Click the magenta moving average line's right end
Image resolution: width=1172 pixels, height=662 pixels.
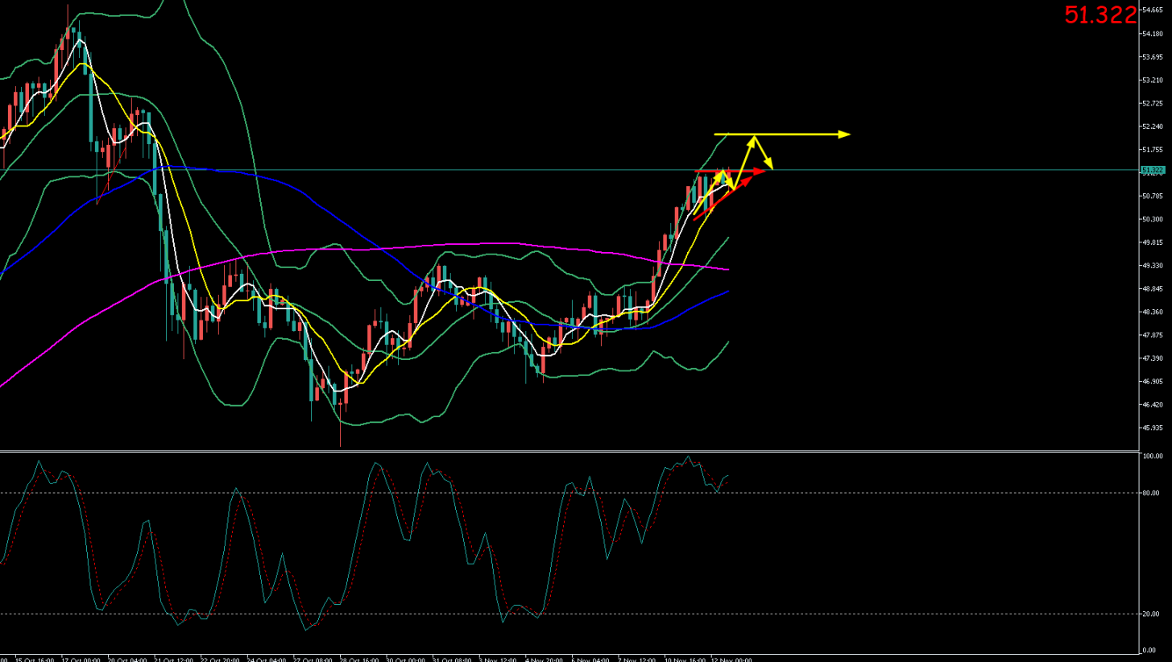point(728,269)
